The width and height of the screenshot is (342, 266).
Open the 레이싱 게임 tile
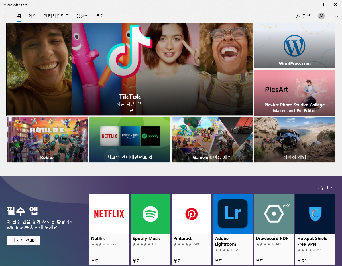click(x=294, y=140)
